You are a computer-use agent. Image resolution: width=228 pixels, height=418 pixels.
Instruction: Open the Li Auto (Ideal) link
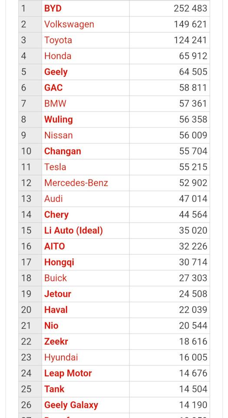coord(73,230)
